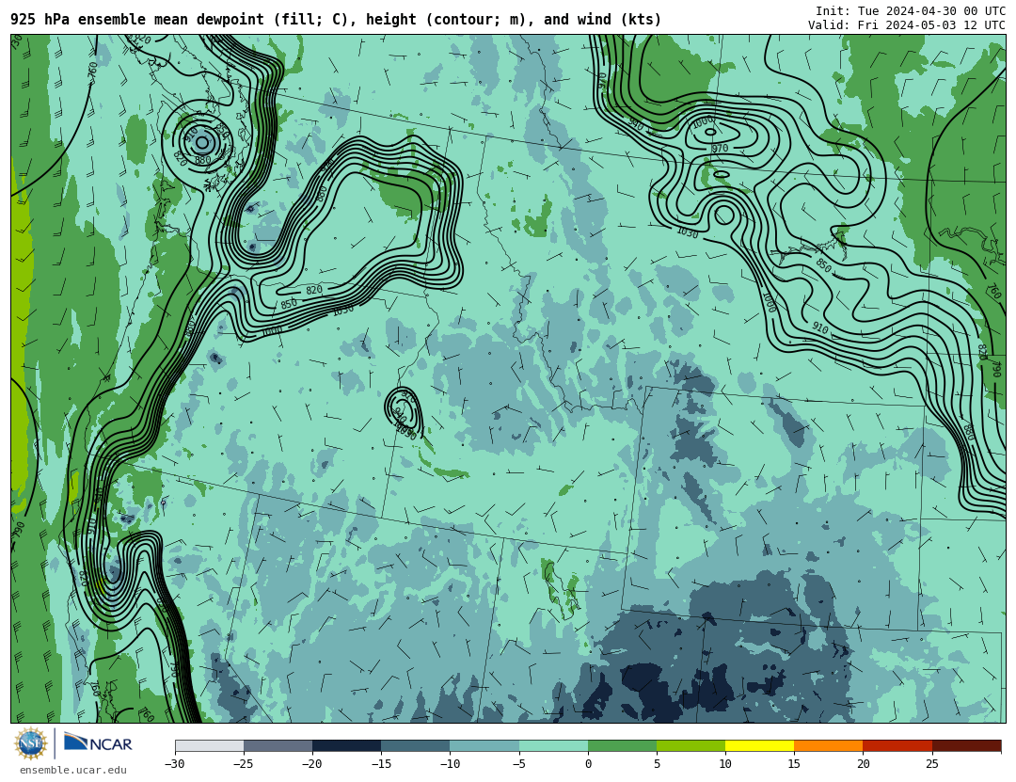This screenshot has width=1016, height=782.
Task: Click the -5 to 0 color swatch
Action: pos(553,745)
